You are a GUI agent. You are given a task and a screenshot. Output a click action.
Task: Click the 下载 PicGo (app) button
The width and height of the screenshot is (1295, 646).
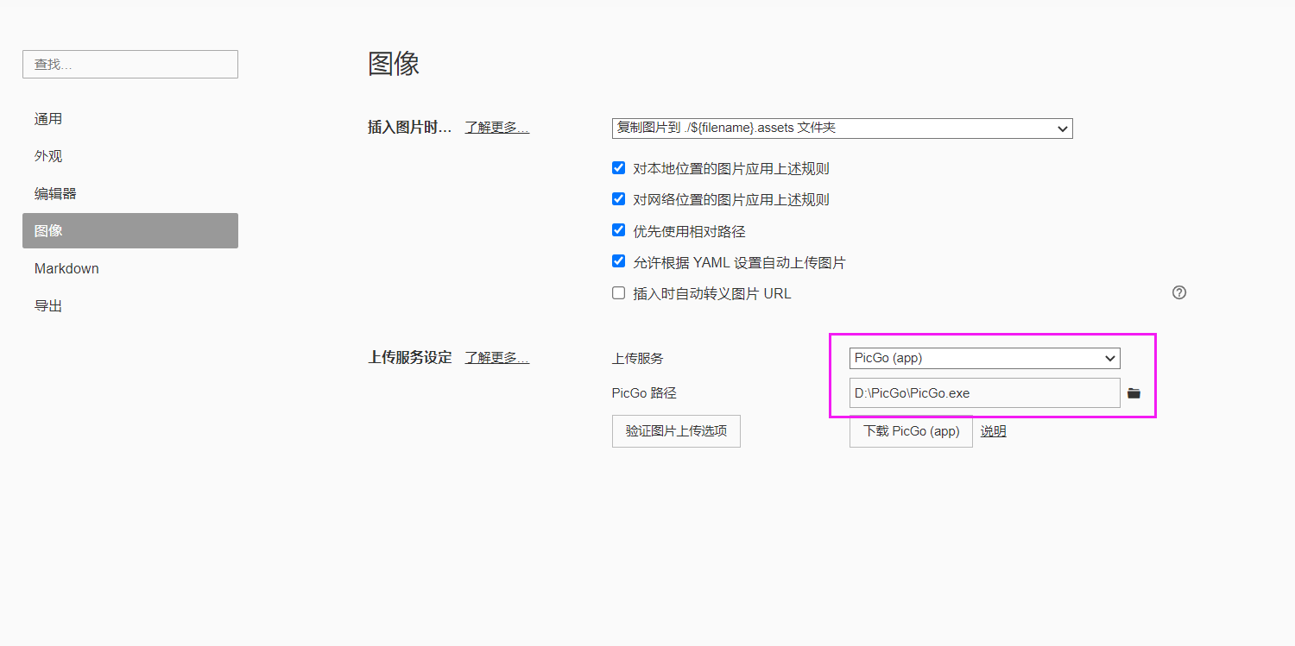[910, 430]
